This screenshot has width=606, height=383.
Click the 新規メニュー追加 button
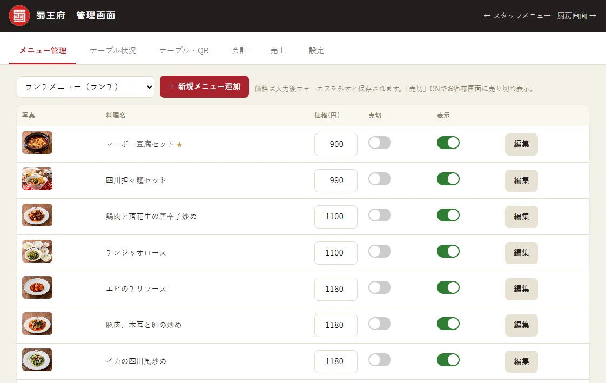tap(205, 86)
